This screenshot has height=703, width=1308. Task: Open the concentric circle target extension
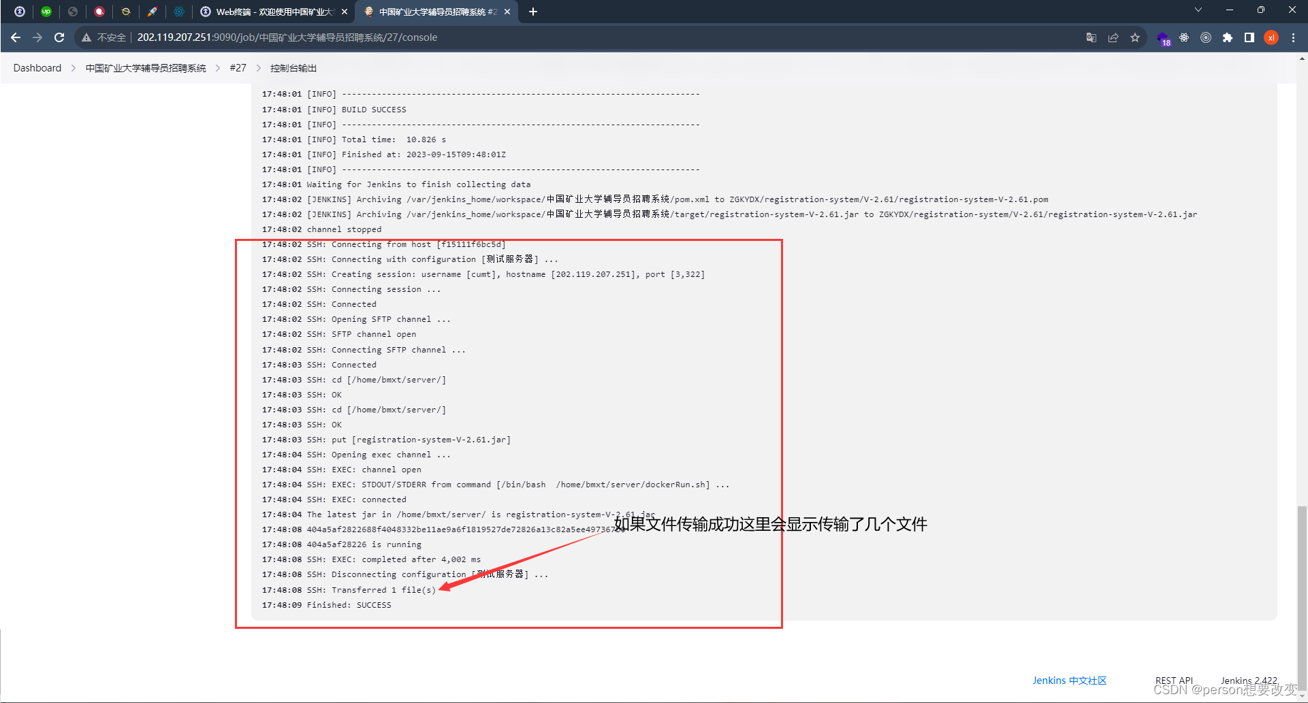(x=1206, y=37)
